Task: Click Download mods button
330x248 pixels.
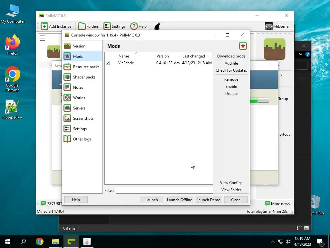Action: click(x=231, y=56)
